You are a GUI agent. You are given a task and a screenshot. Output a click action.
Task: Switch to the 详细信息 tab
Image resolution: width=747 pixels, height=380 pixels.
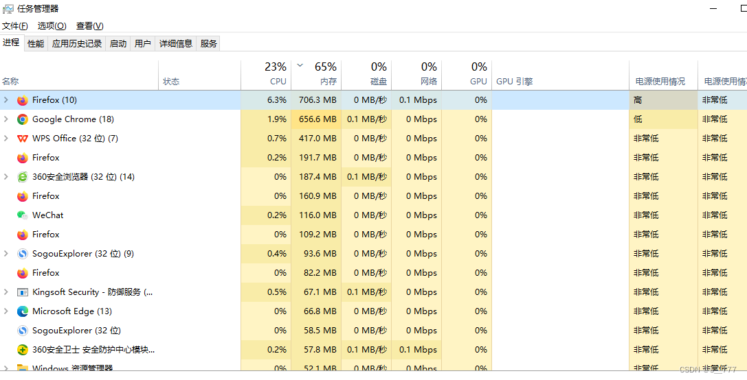pyautogui.click(x=176, y=44)
